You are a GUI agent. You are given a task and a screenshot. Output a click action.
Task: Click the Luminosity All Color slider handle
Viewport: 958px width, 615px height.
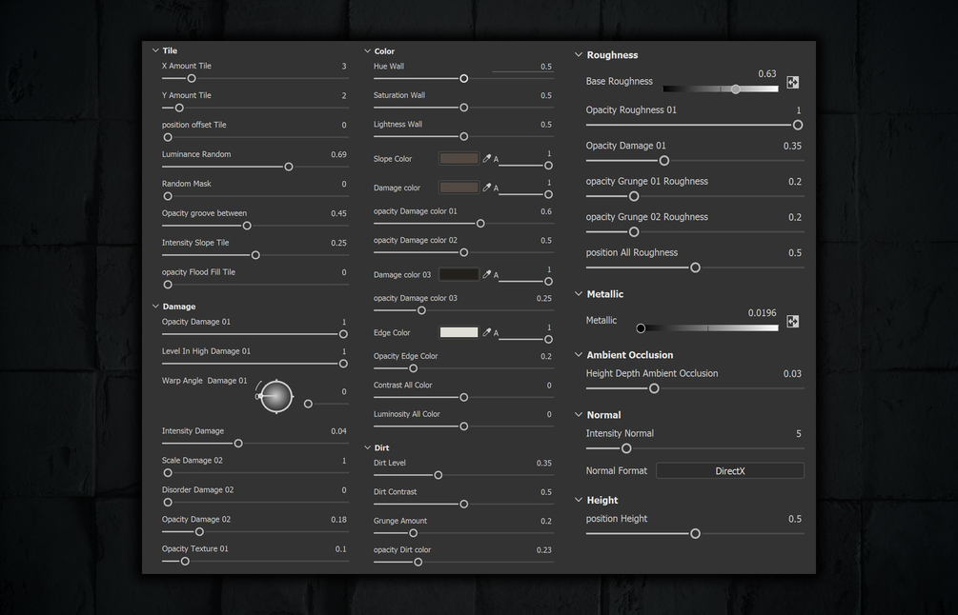point(463,427)
